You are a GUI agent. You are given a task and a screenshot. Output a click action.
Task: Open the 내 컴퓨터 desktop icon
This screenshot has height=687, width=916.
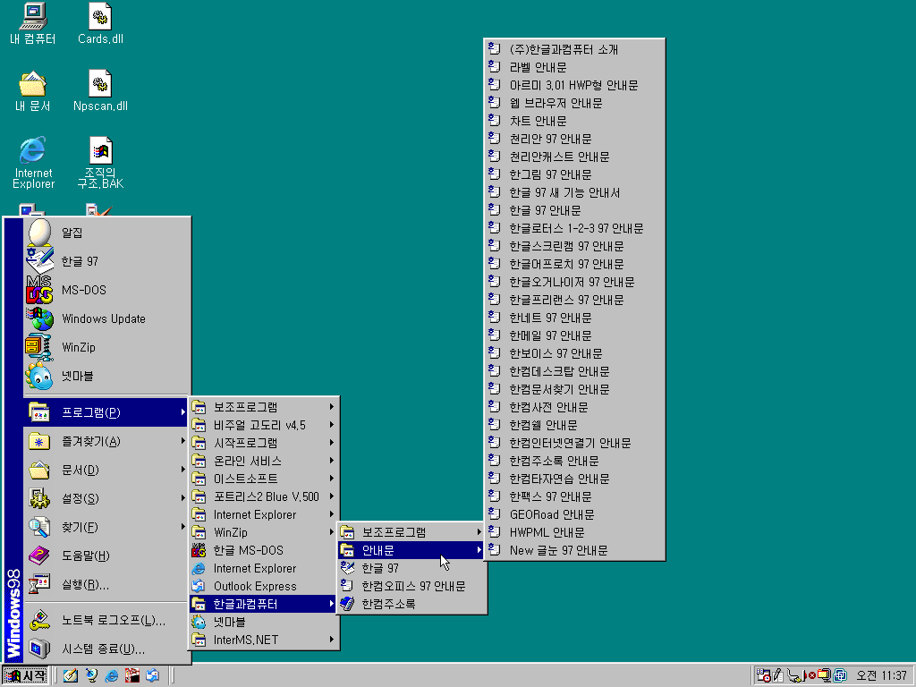33,23
